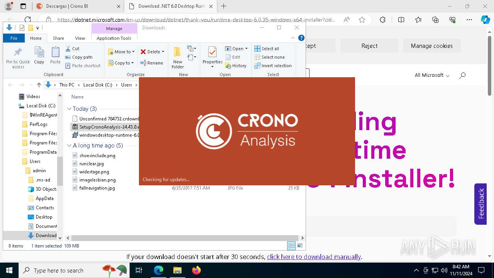Image resolution: width=494 pixels, height=278 pixels.
Task: Select imagelesbian.png file
Action: point(98,180)
